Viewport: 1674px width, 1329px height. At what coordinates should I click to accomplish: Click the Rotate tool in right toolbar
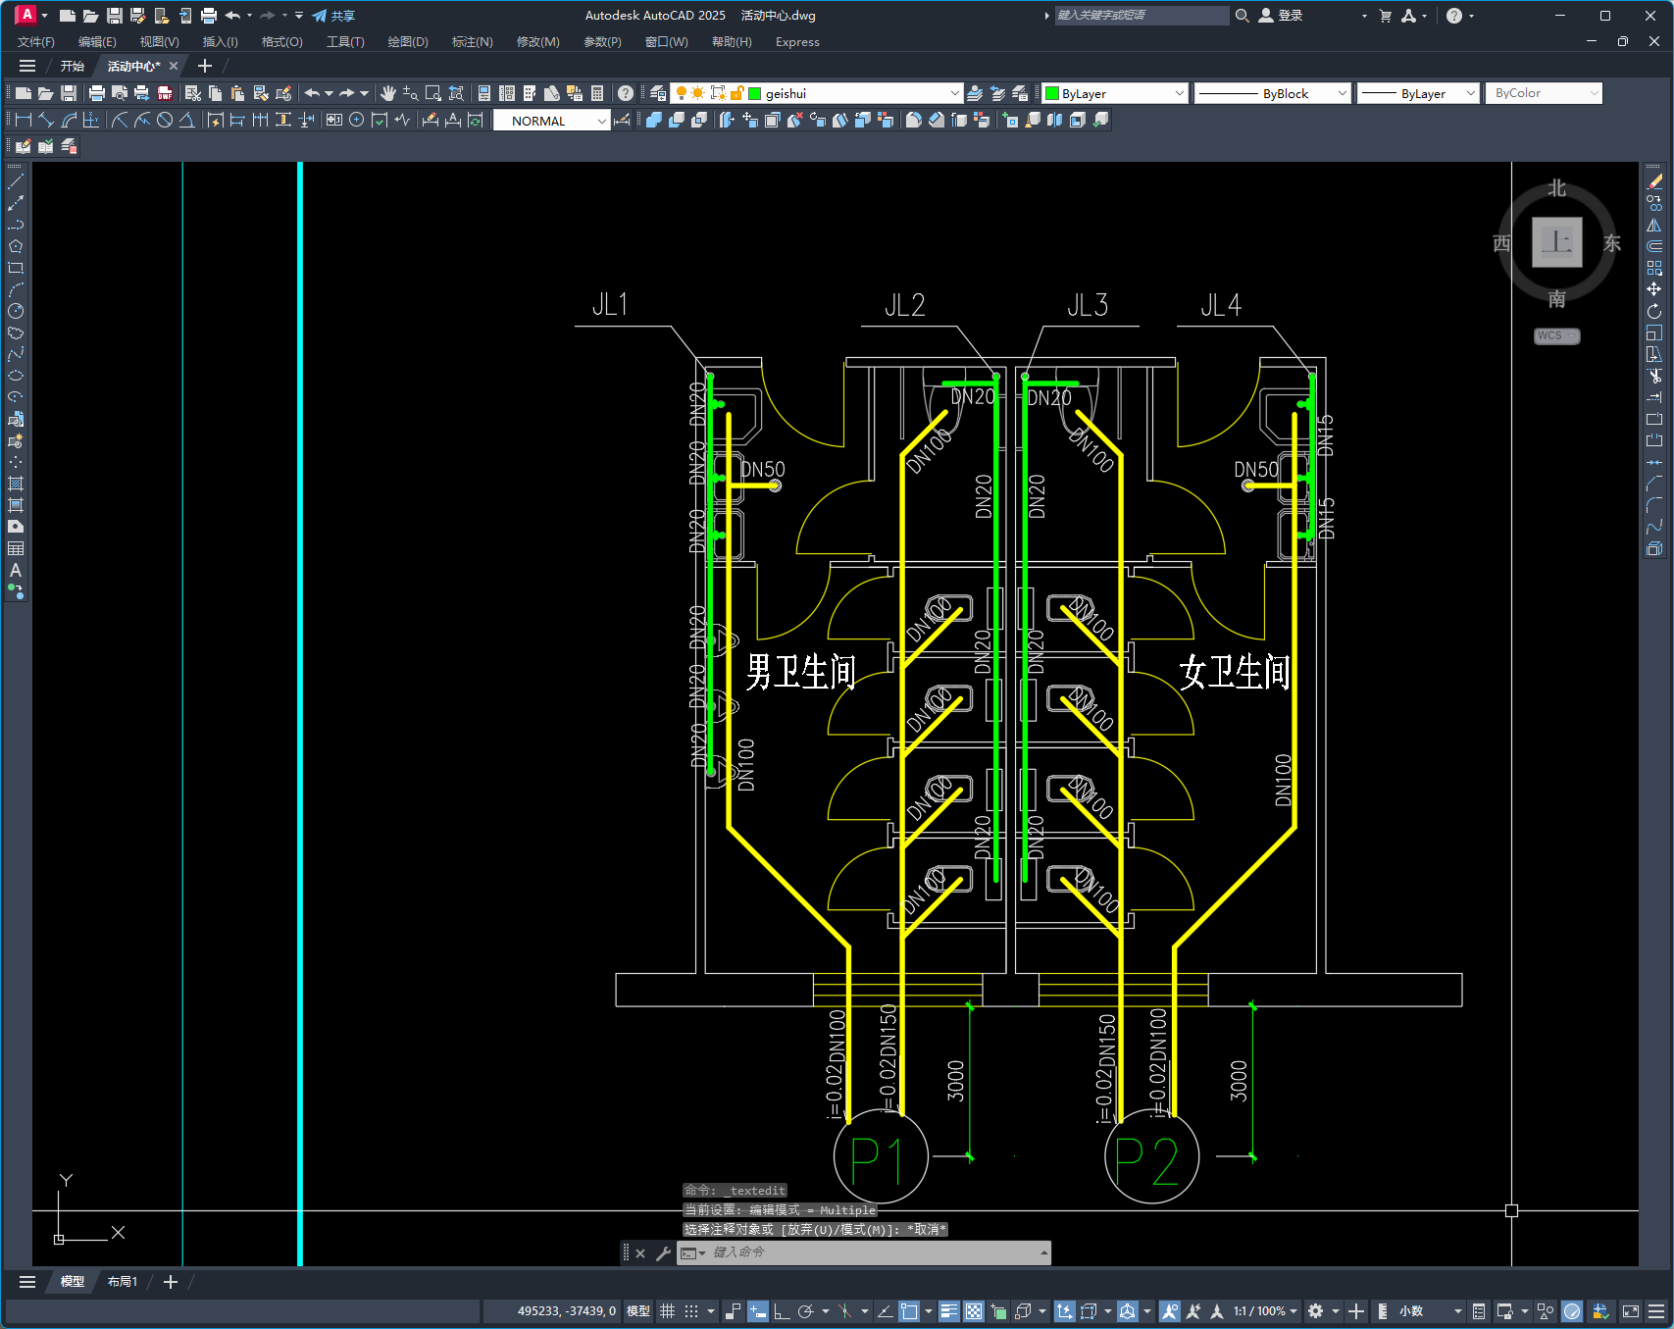(1654, 311)
